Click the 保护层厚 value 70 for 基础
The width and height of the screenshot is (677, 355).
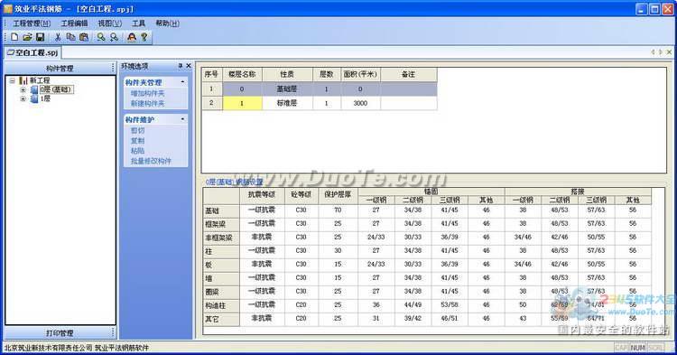click(x=338, y=210)
